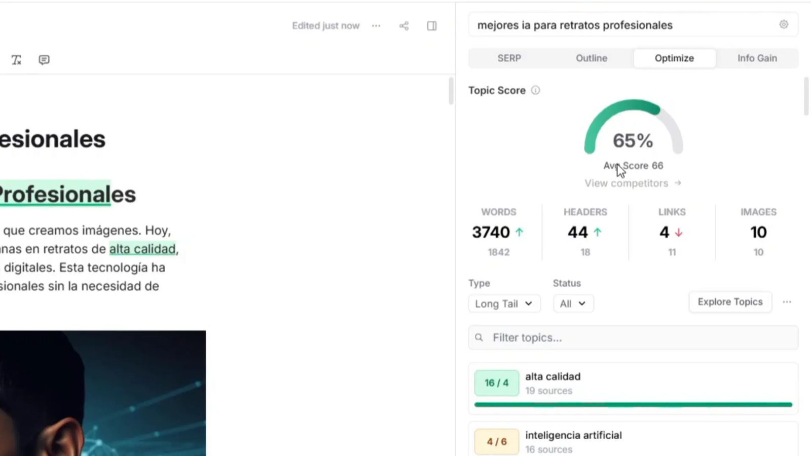Open View competitors link
811x456 pixels.
pyautogui.click(x=633, y=183)
